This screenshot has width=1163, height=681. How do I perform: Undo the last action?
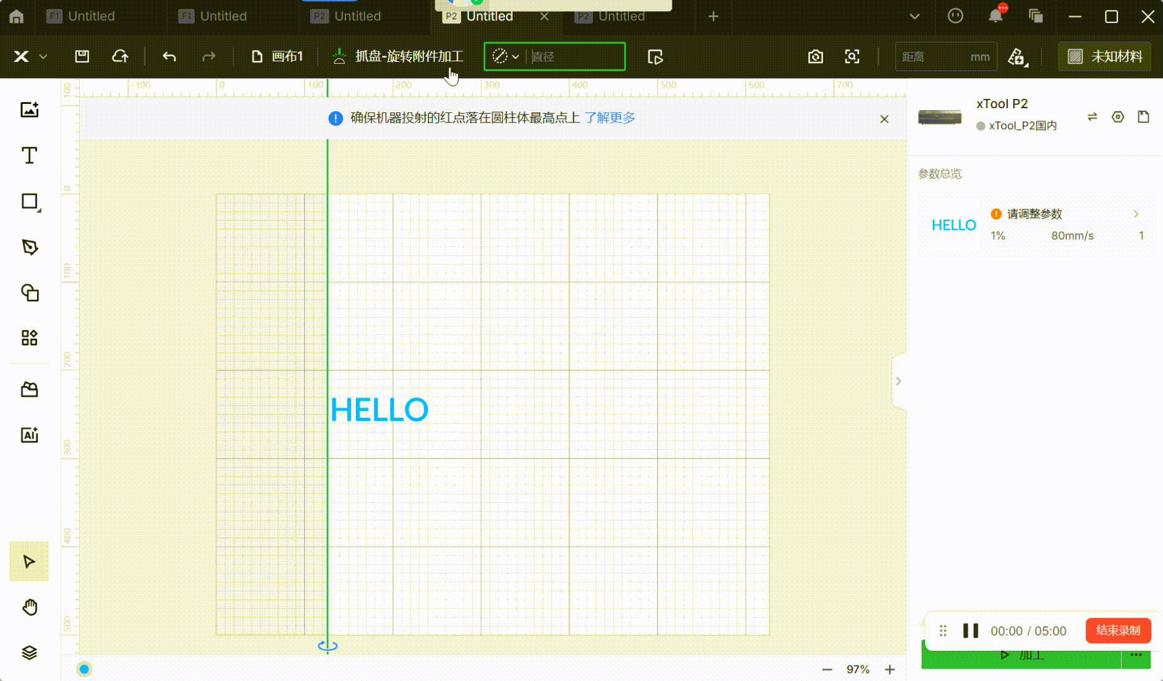[x=169, y=56]
